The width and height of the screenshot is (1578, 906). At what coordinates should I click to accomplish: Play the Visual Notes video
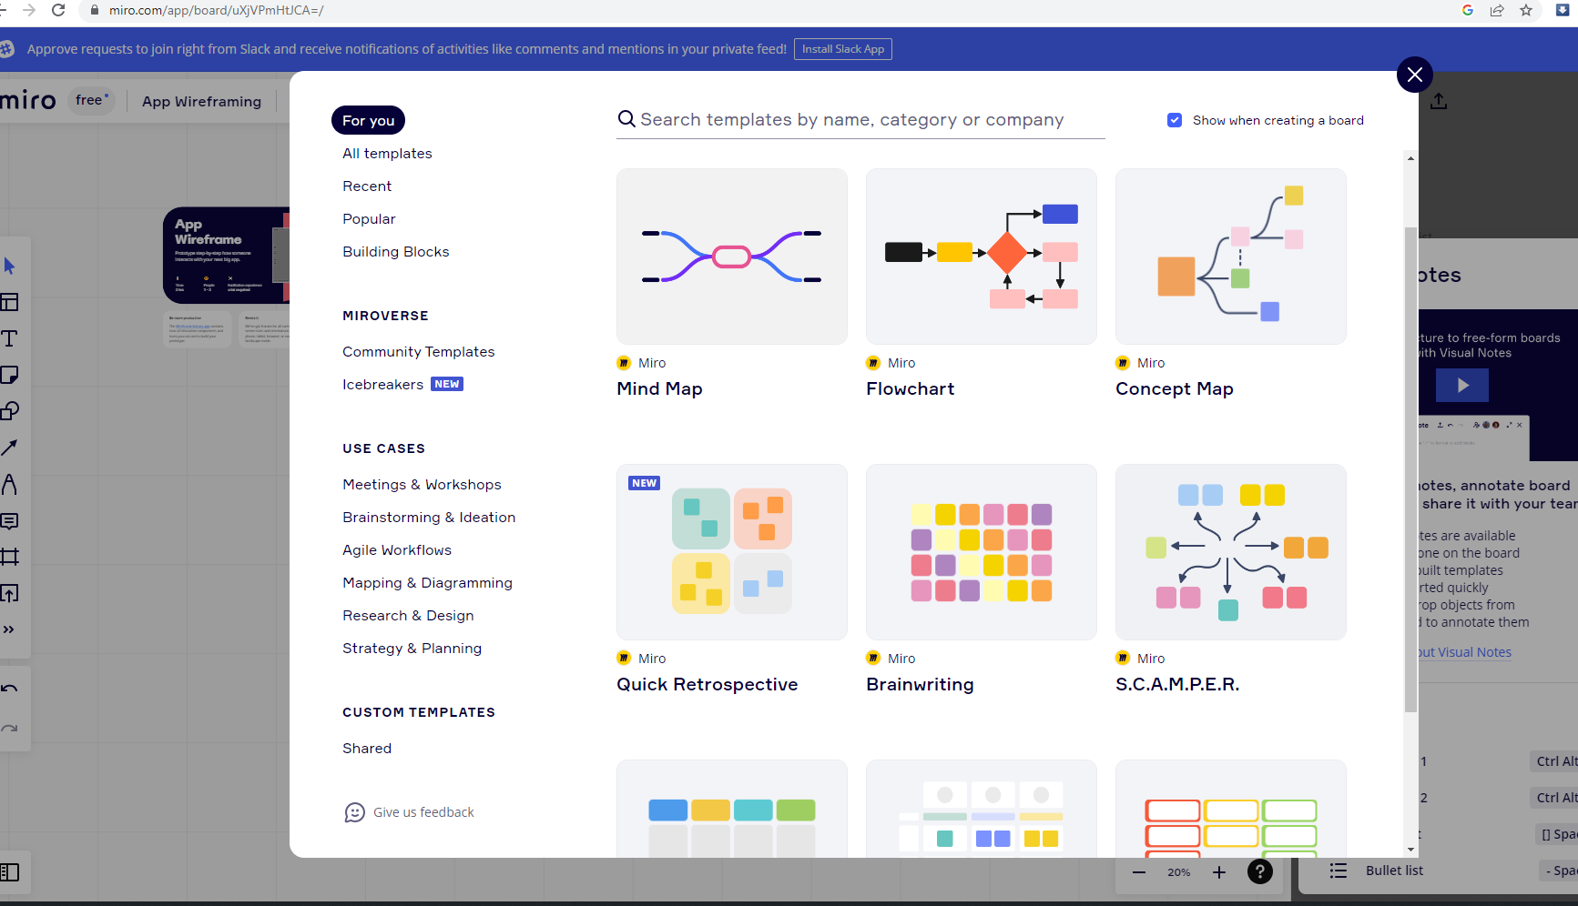pyautogui.click(x=1462, y=385)
